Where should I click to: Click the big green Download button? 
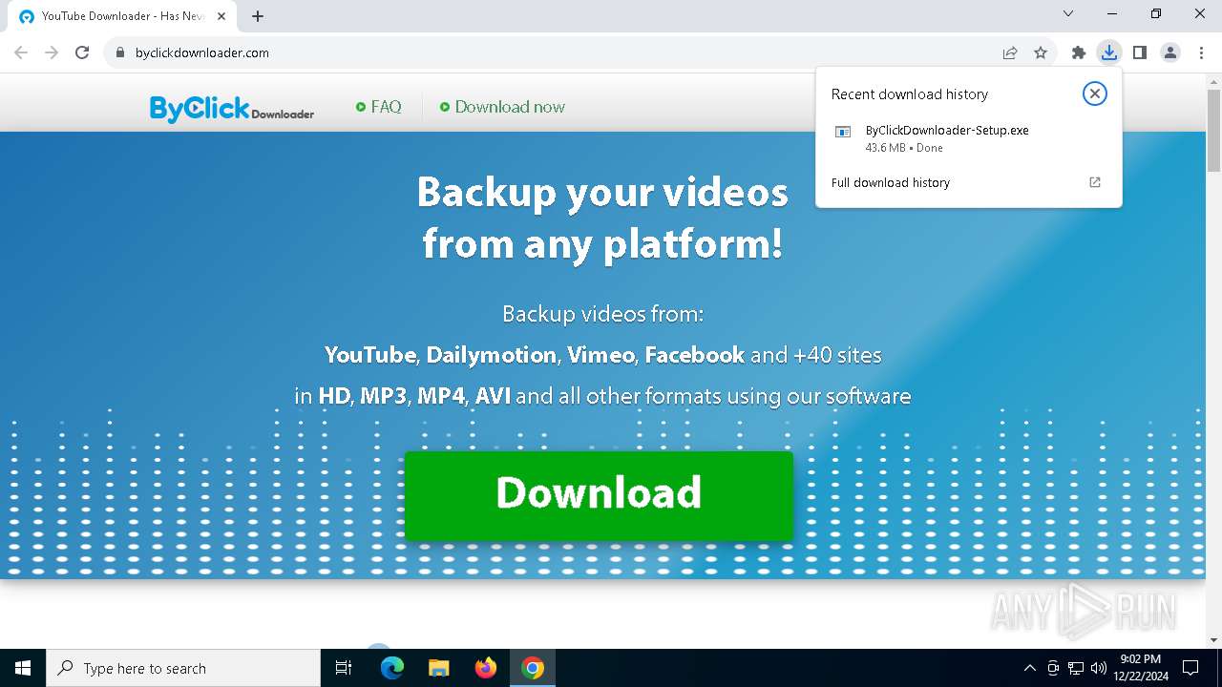(x=599, y=496)
